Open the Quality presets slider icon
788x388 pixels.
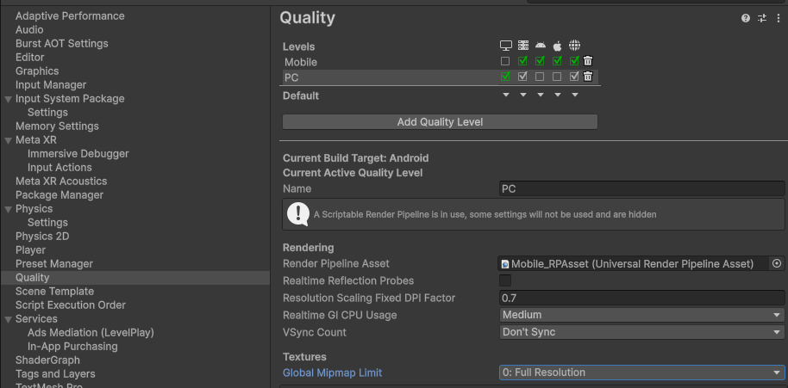[x=762, y=18]
